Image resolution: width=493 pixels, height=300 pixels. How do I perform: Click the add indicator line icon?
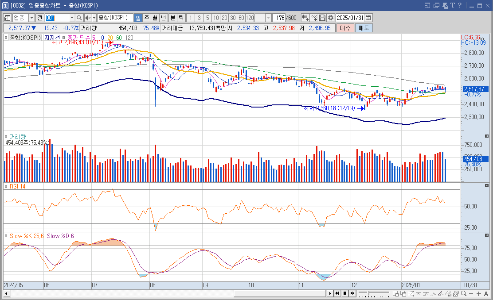click(x=314, y=18)
